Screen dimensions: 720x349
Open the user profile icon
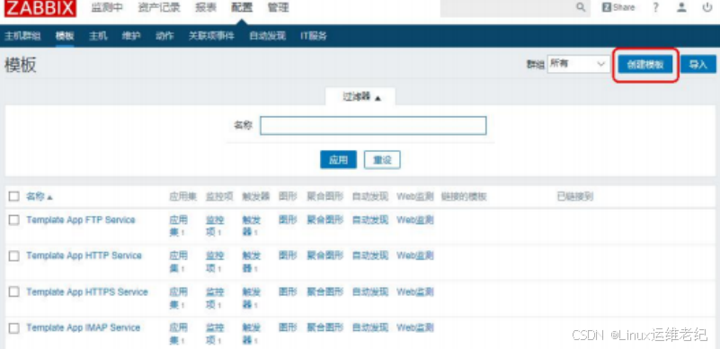point(681,7)
